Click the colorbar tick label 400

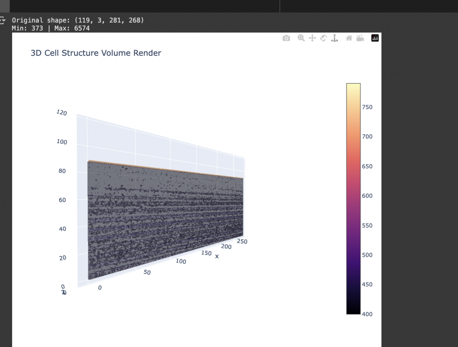(367, 314)
